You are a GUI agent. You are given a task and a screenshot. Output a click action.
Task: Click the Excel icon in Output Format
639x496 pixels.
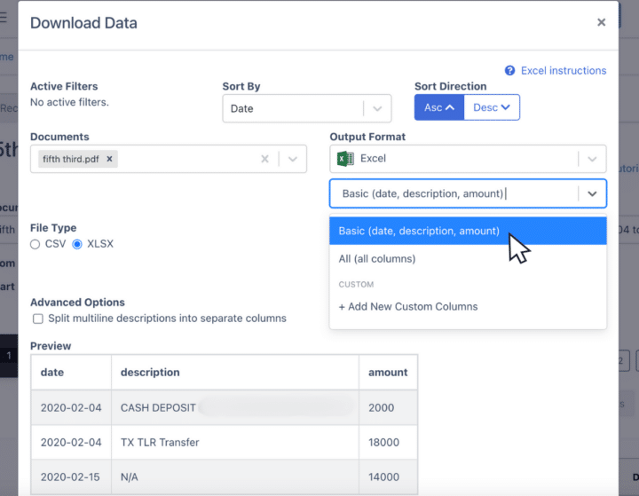[x=346, y=159]
